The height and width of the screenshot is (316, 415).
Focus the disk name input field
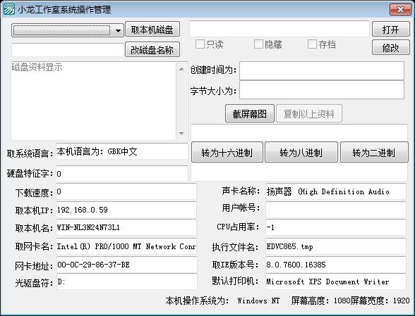pos(68,50)
